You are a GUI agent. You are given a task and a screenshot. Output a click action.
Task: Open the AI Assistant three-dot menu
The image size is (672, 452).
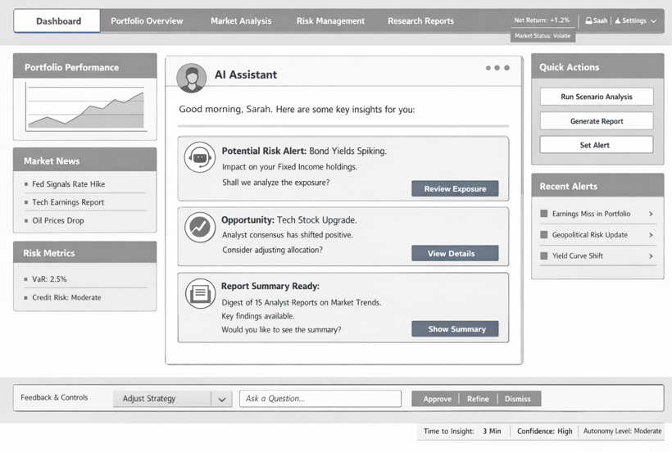tap(497, 68)
